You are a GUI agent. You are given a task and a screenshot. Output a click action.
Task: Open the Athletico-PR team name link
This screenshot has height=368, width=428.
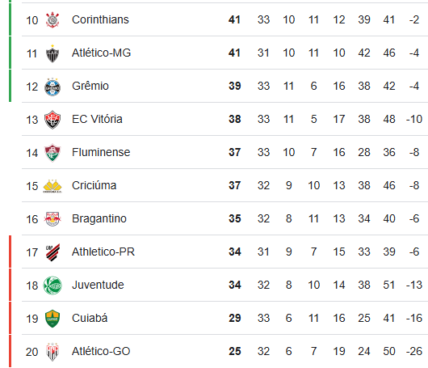(103, 252)
